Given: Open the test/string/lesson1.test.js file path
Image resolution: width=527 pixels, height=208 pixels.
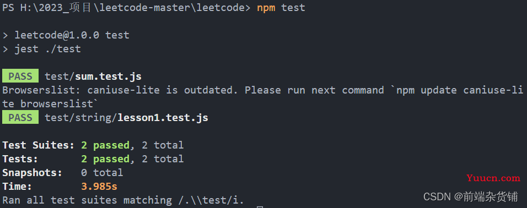Looking at the screenshot, I should tap(126, 118).
